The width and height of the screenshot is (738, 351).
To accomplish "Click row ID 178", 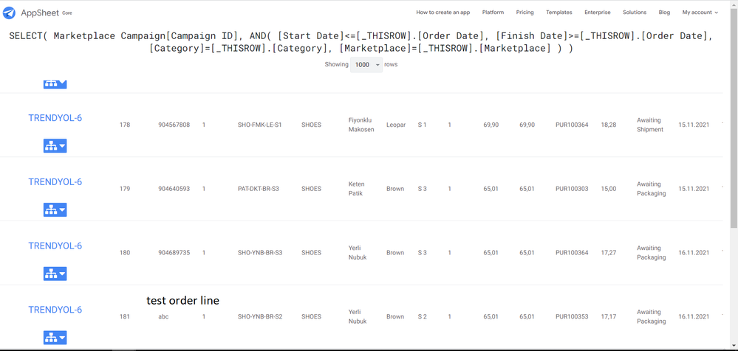I will pyautogui.click(x=125, y=125).
